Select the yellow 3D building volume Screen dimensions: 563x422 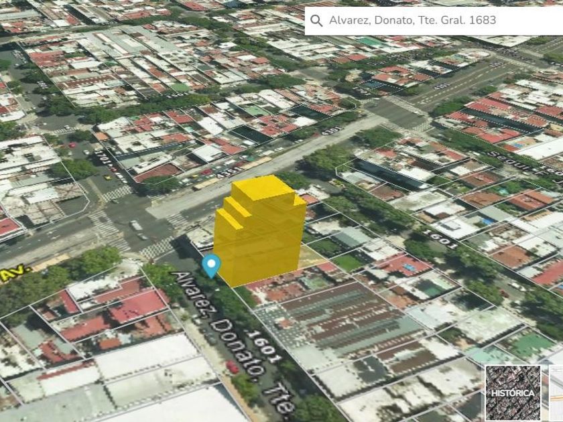coord(260,230)
